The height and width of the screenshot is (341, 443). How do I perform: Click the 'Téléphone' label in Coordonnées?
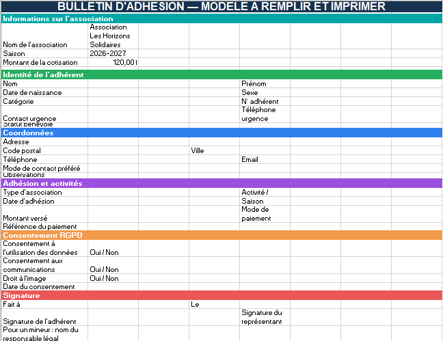pos(44,159)
